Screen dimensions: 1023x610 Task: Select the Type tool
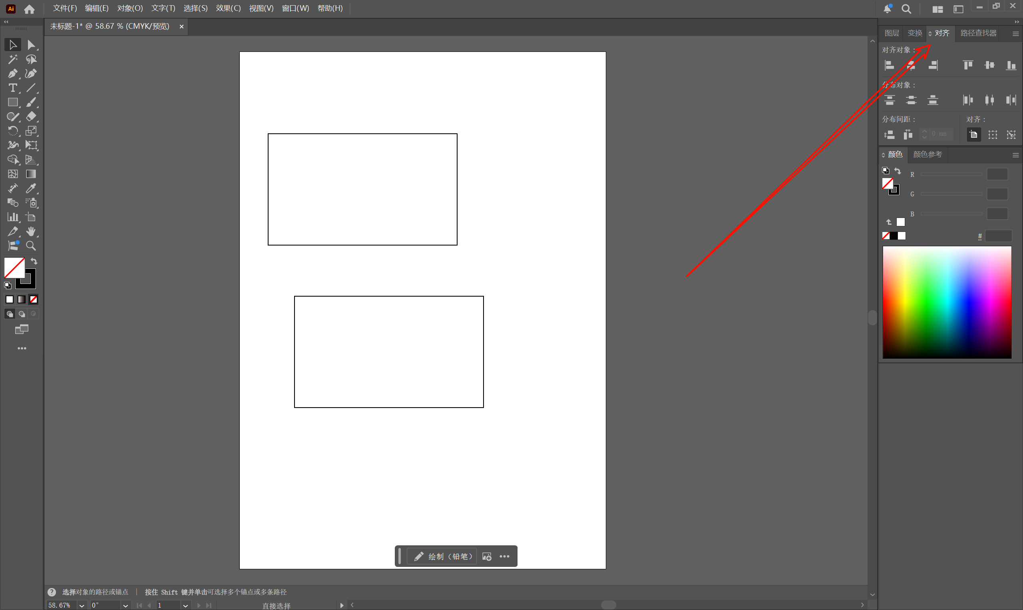[x=12, y=88]
